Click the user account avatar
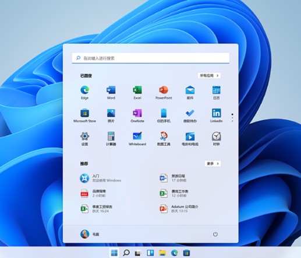 85,234
